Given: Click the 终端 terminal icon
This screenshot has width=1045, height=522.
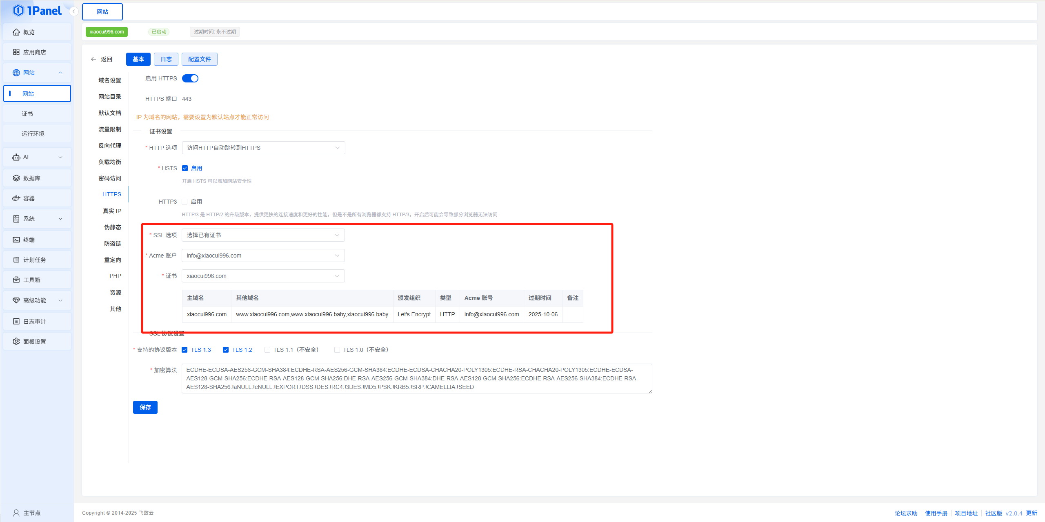Looking at the screenshot, I should pyautogui.click(x=16, y=240).
